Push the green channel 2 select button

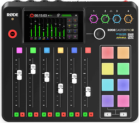[33, 50]
